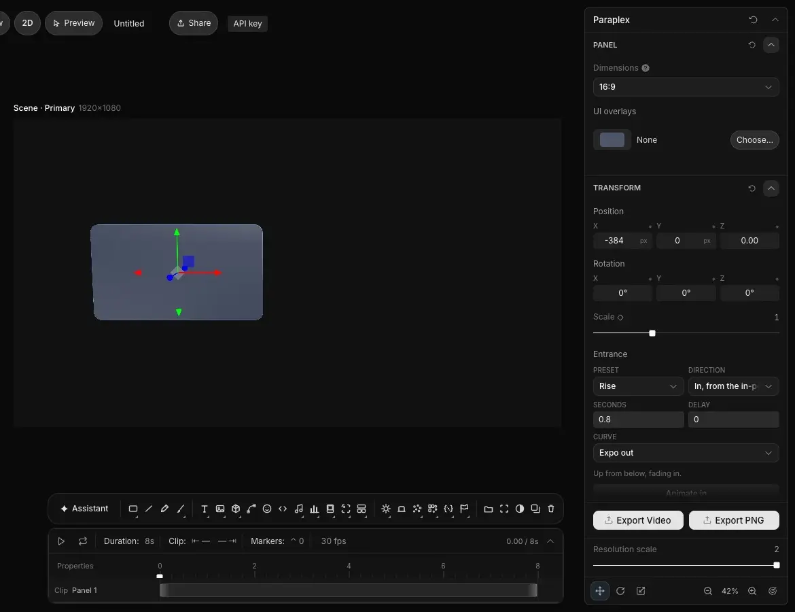795x612 pixels.
Task: Delete selection with the trash icon
Action: (x=551, y=509)
